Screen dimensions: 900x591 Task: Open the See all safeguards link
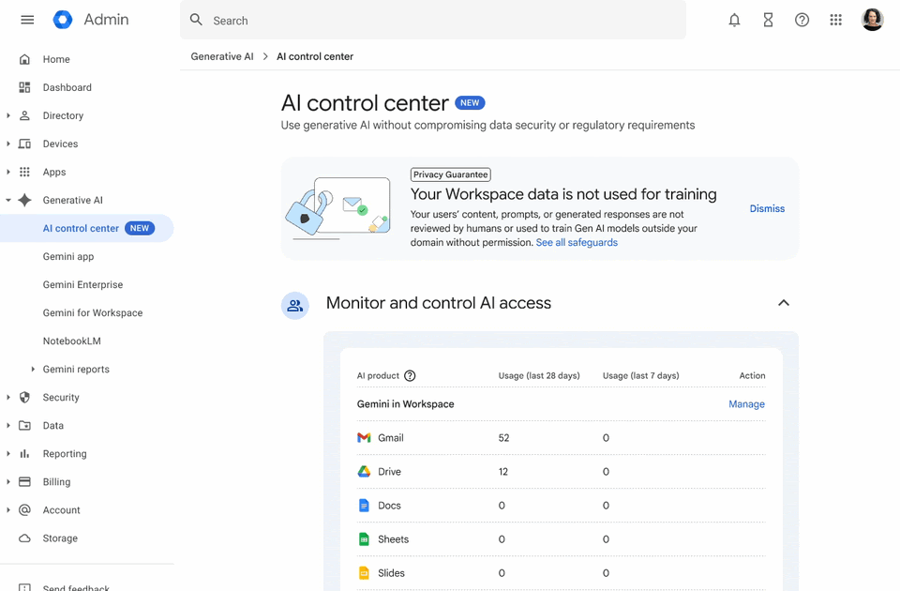coord(577,242)
